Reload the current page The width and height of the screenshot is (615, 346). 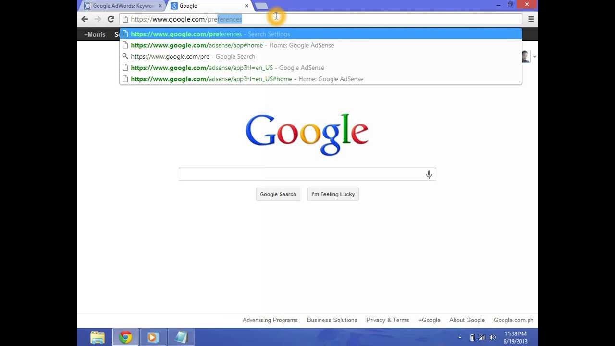click(111, 19)
